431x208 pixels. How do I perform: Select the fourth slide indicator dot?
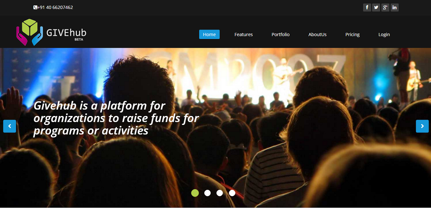232,193
